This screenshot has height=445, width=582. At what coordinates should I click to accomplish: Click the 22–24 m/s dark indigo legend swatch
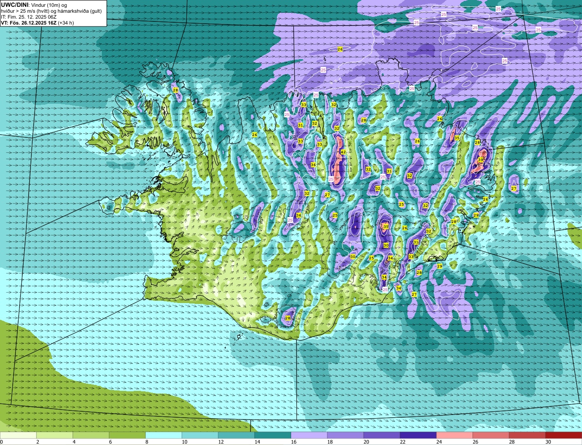418,435
